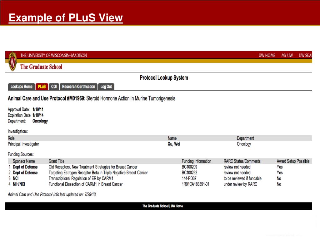The height and width of the screenshot is (240, 320).
Task: Click University of Wisconsin–Madison wordmark
Action: coord(54,55)
